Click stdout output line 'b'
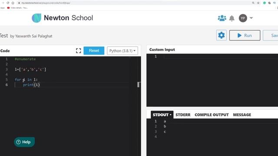The image size is (278, 156). [165, 126]
